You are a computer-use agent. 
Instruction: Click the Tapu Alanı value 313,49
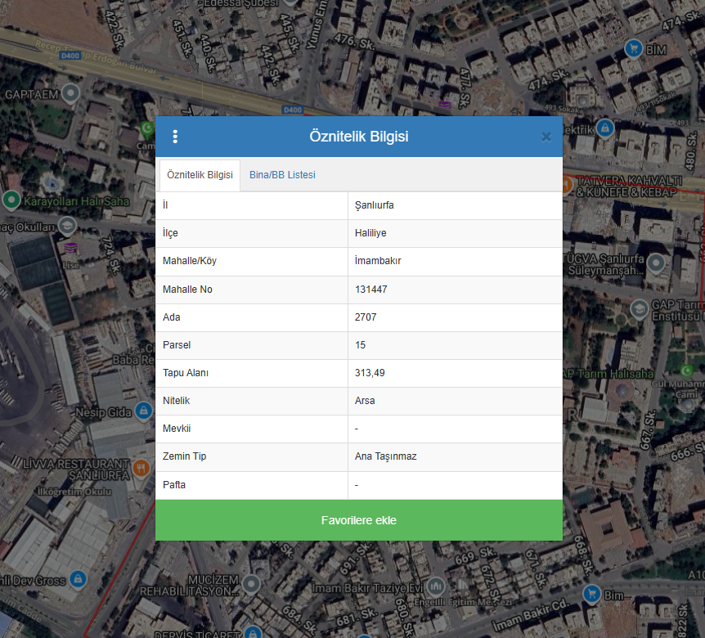(x=370, y=373)
